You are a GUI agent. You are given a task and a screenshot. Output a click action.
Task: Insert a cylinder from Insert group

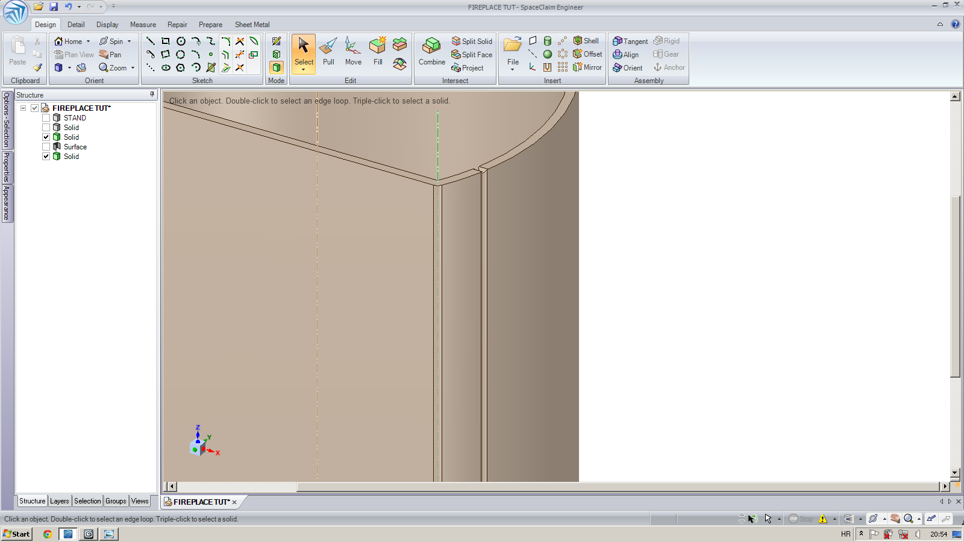[x=548, y=41]
